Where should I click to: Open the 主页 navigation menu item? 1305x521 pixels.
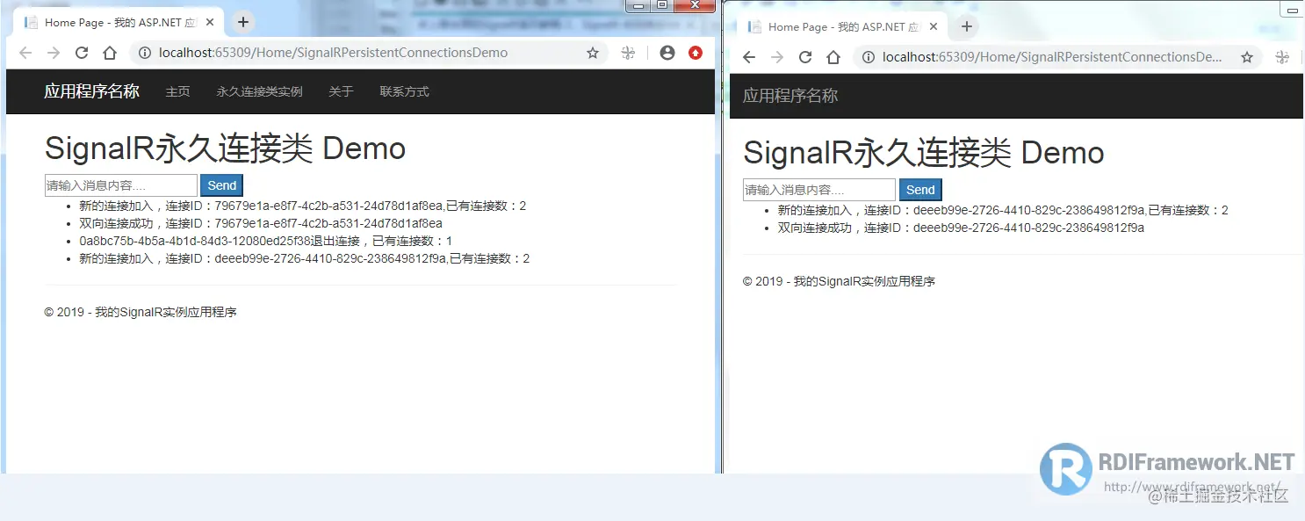[177, 90]
